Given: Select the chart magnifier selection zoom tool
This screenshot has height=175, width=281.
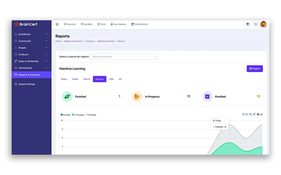Looking at the screenshot, I should [250, 114].
